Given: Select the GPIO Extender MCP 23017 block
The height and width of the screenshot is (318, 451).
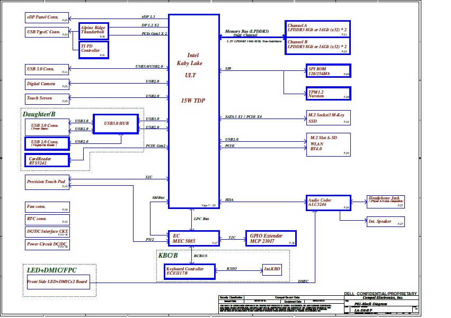Looking at the screenshot, I should point(271,239).
